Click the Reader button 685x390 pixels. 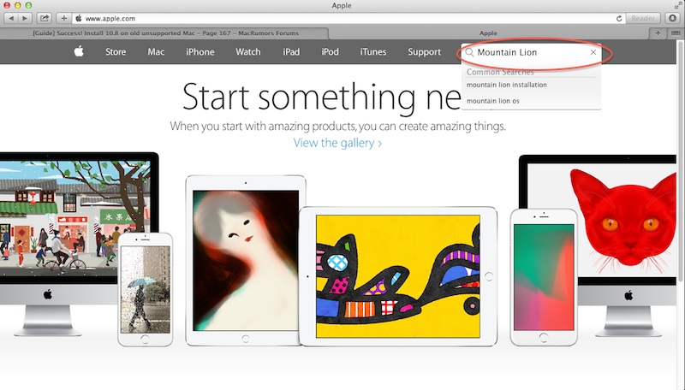(x=643, y=18)
